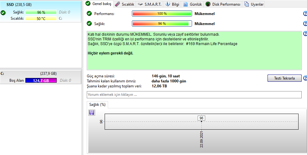Click the Şuana kadar yazılmış toplam veri label

pyautogui.click(x=114, y=86)
